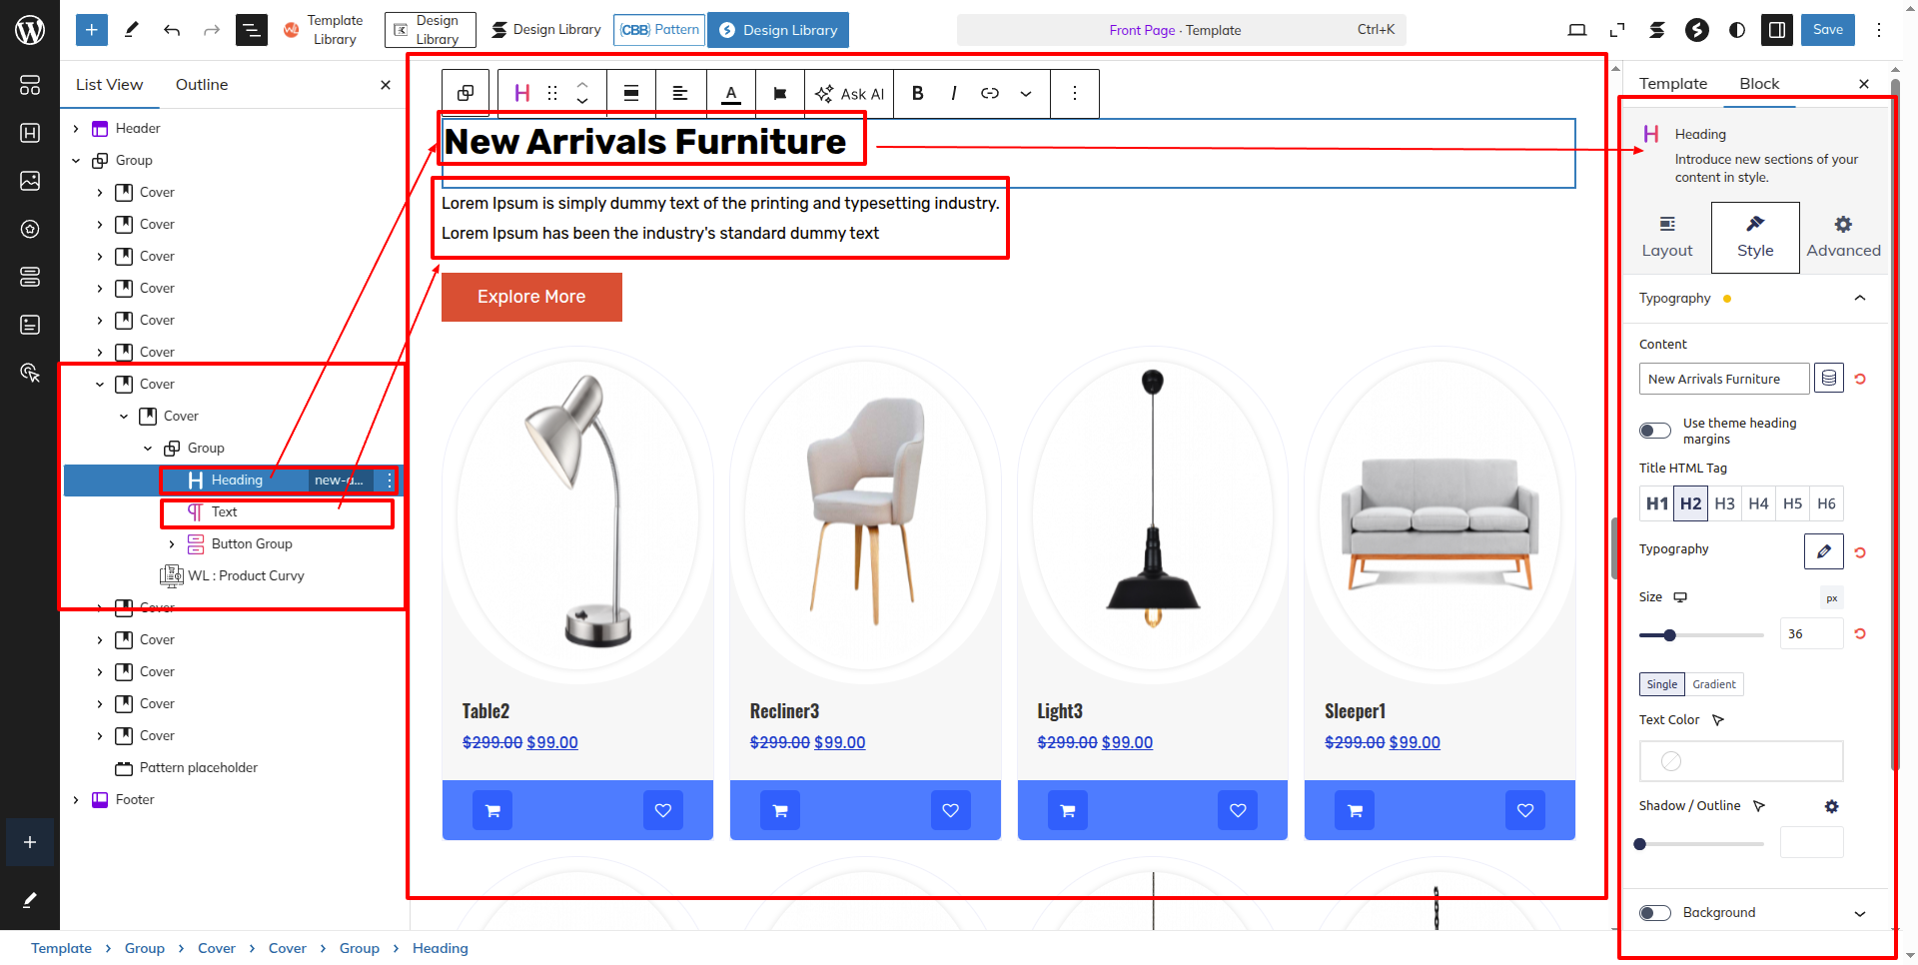Click the block inserter plus button
Viewport: 1918px width, 965px height.
coord(91,30)
